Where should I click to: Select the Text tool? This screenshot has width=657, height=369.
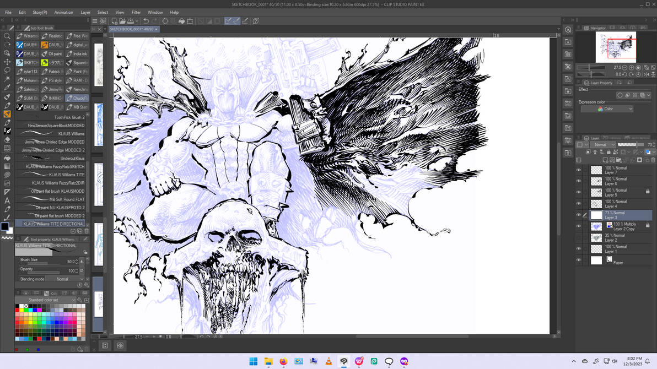[7, 200]
